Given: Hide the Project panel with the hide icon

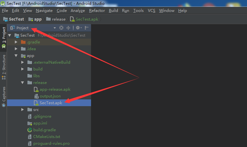Looking at the screenshot, I should [87, 28].
